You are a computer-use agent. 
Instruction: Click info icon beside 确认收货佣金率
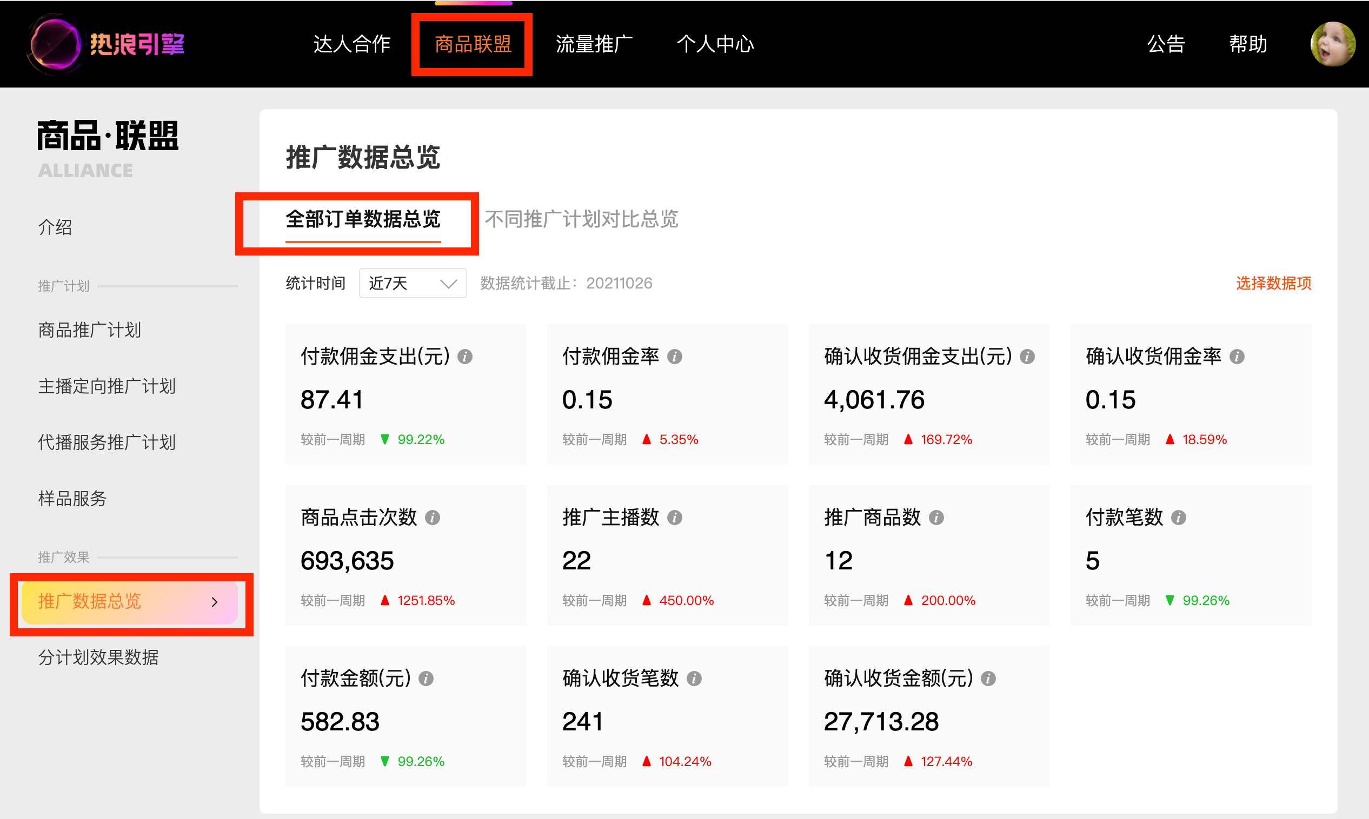(x=1237, y=357)
